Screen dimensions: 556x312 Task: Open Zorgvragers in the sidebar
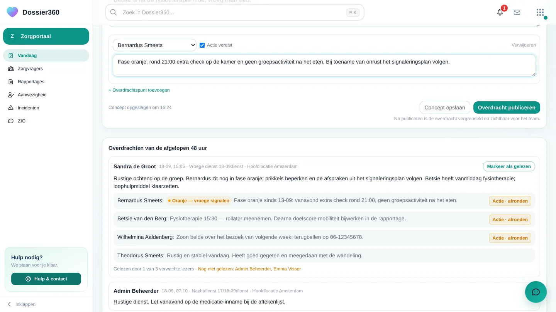click(x=46, y=69)
